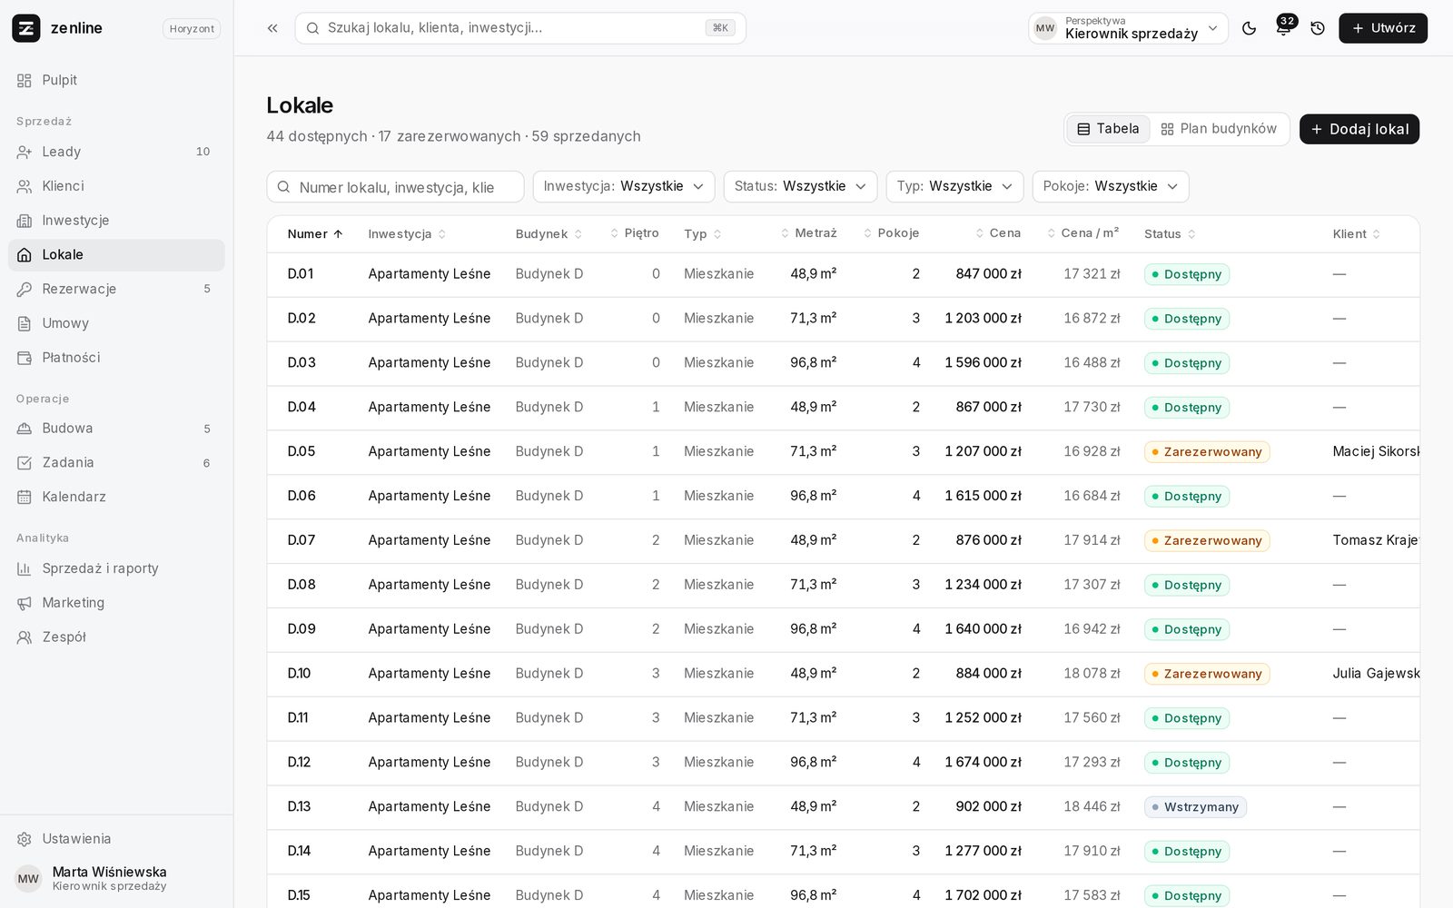
Task: Expand the Perspektywa role selector
Action: coord(1128,28)
